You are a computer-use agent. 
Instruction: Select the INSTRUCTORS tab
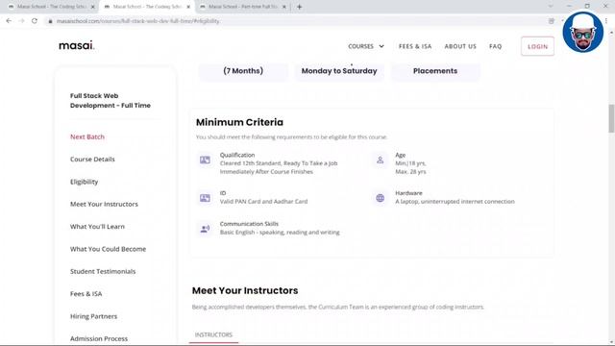pyautogui.click(x=213, y=334)
